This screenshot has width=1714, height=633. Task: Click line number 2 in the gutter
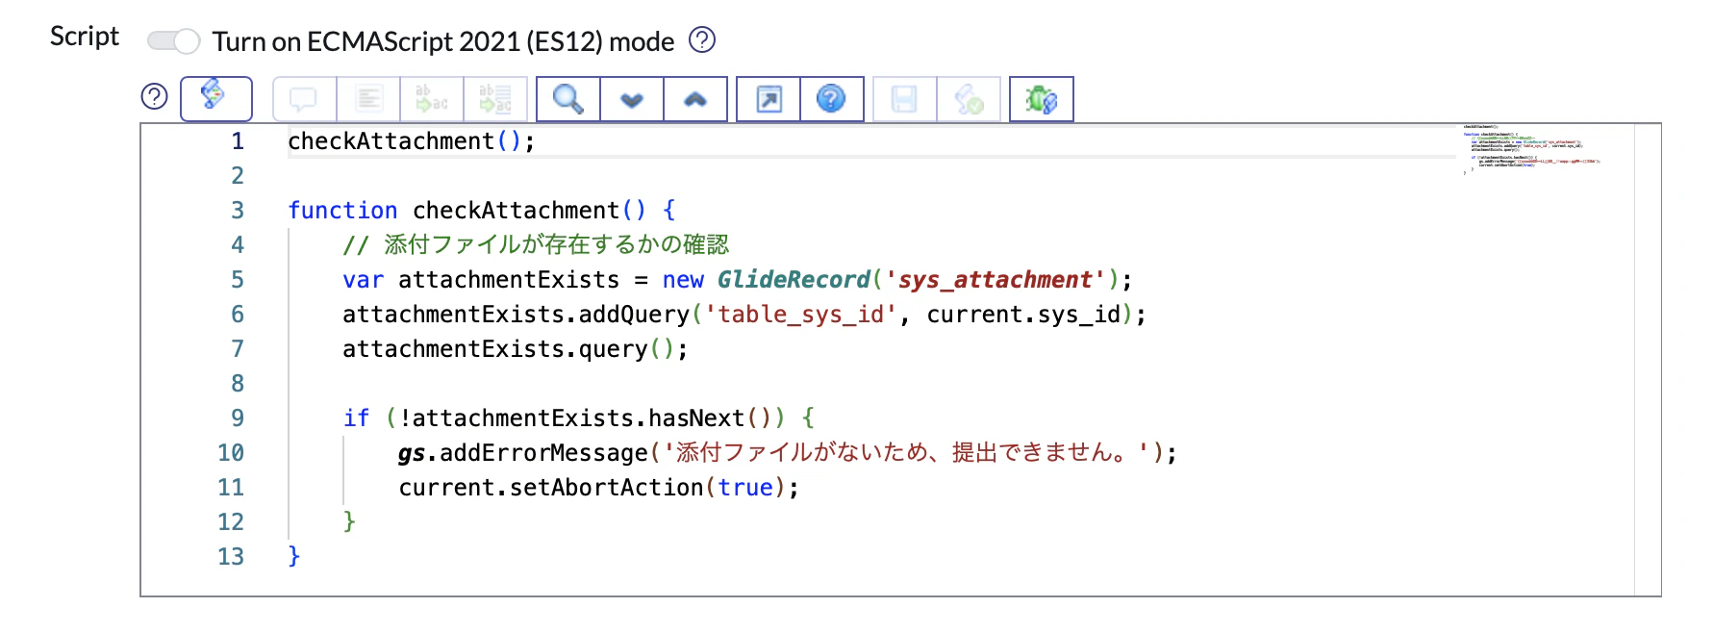238,175
